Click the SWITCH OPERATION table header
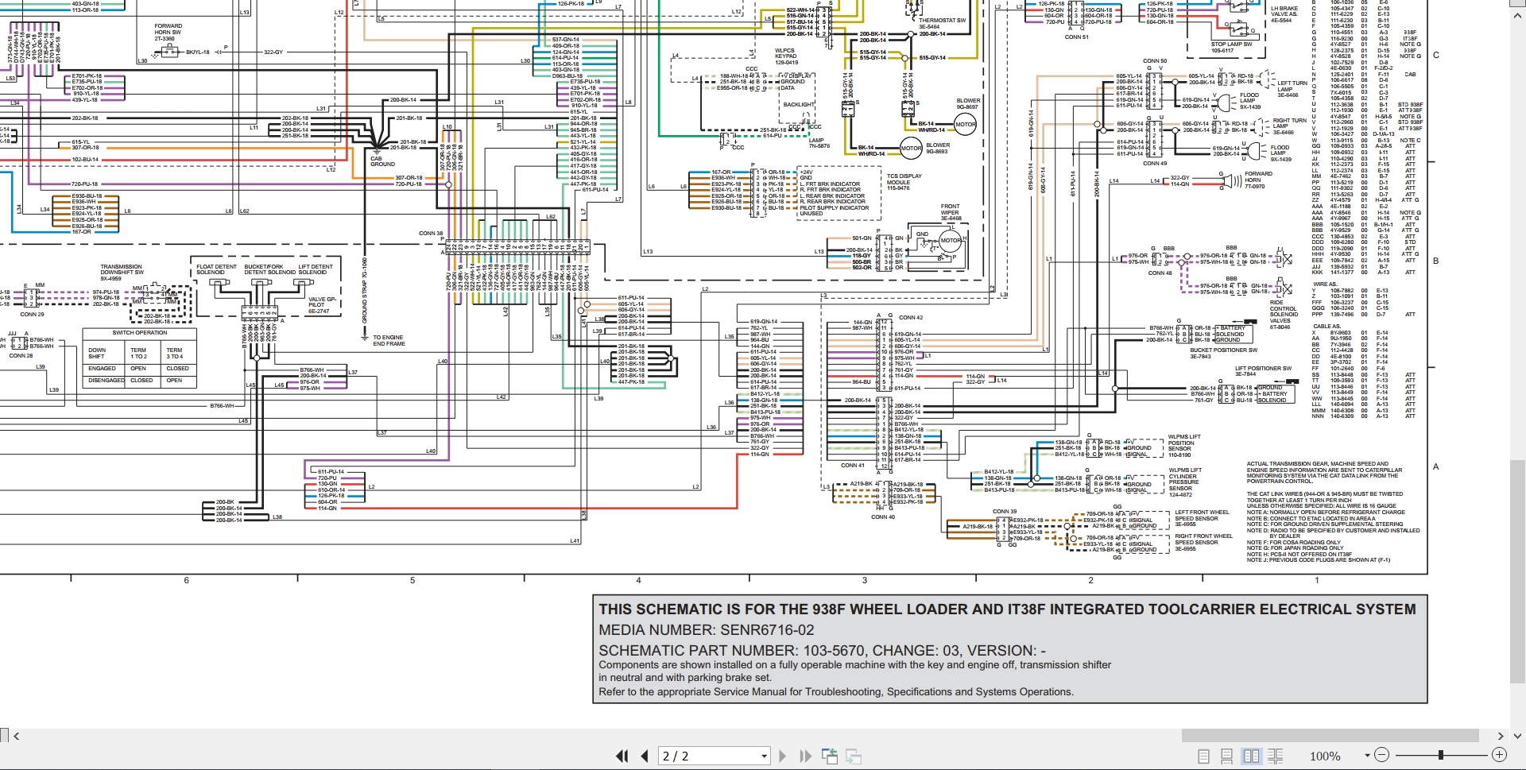The width and height of the screenshot is (1526, 770). (x=140, y=333)
